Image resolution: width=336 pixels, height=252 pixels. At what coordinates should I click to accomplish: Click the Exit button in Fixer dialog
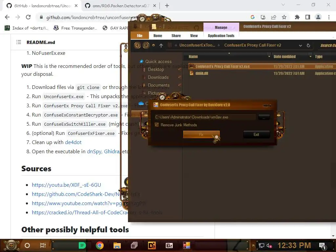click(x=256, y=134)
